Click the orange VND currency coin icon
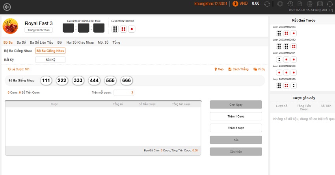 [235, 4]
